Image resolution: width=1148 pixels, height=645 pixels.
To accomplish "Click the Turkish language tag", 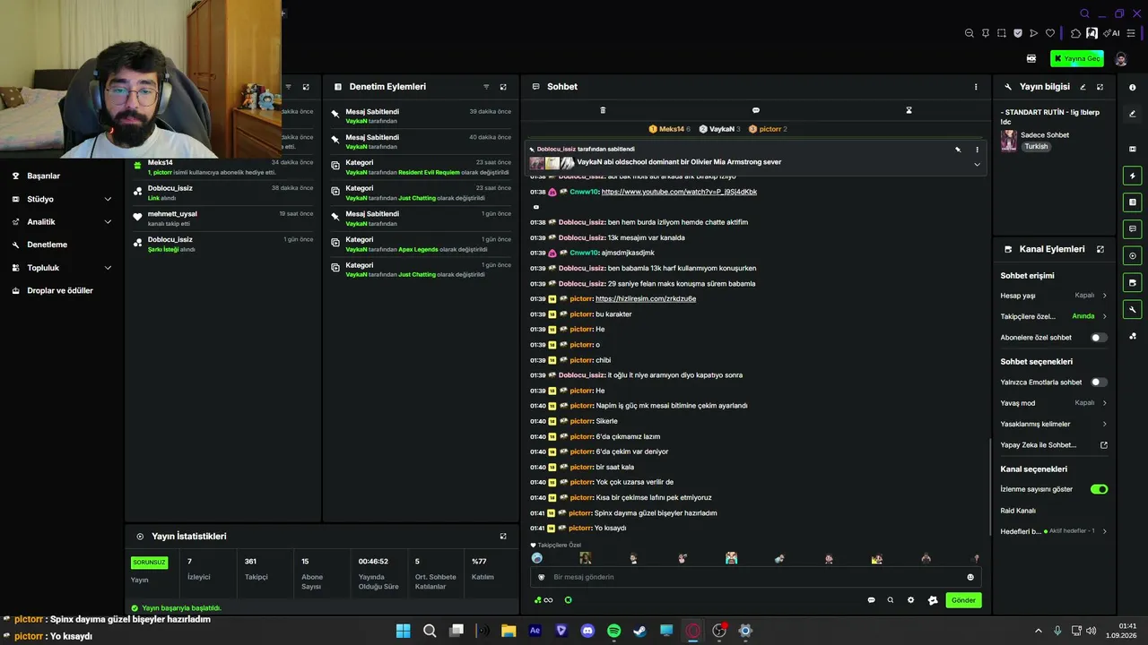I will pos(1036,147).
